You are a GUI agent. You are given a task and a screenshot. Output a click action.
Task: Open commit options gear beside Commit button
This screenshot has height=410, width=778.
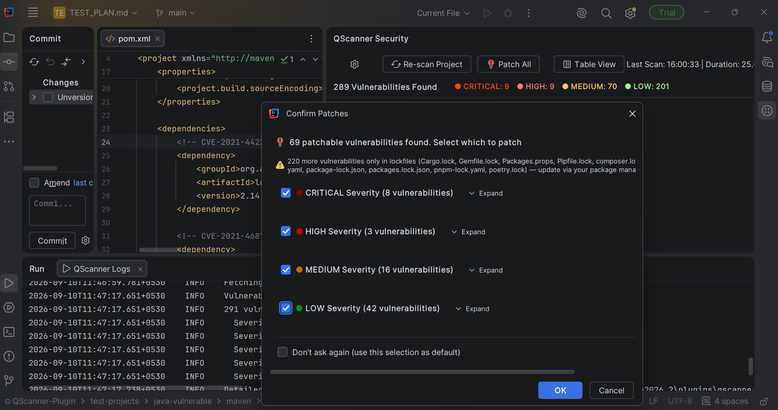pos(85,240)
